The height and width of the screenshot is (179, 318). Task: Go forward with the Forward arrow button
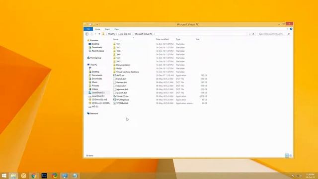pyautogui.click(x=91, y=34)
